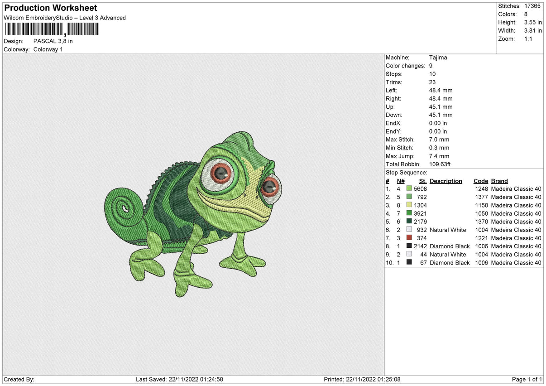Click the Tajima machine name
Image resolution: width=546 pixels, height=386 pixels.
point(439,58)
